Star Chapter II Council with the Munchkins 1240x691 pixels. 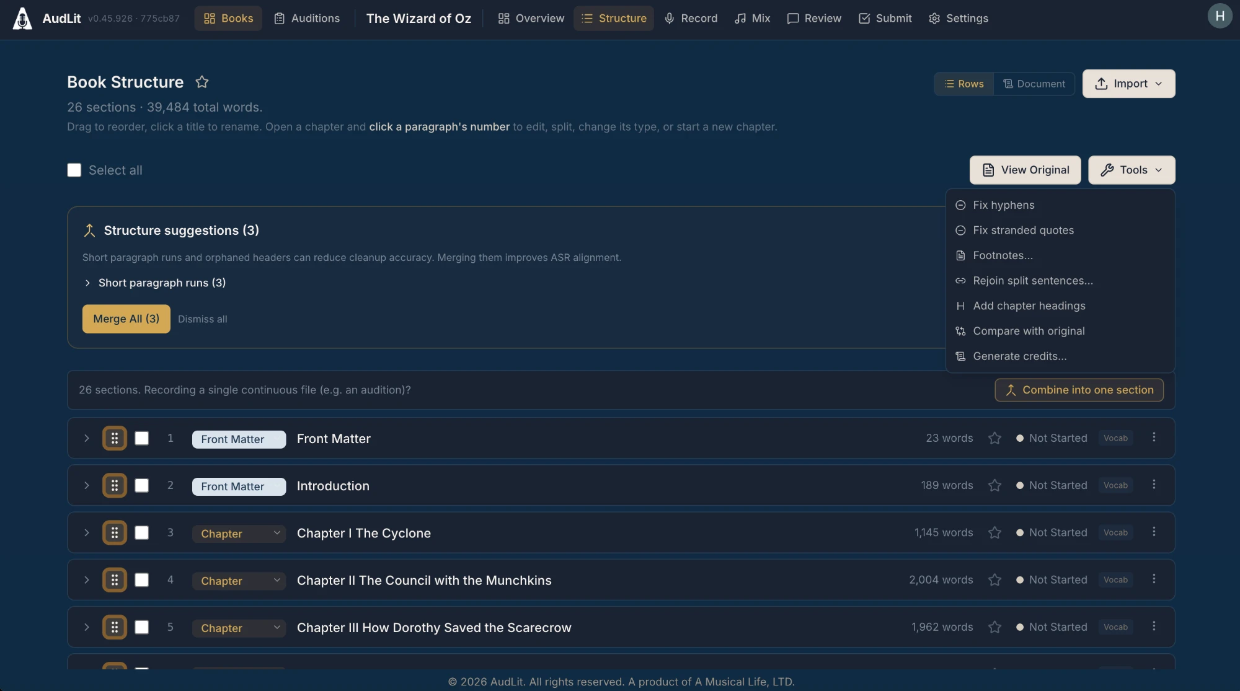click(994, 579)
